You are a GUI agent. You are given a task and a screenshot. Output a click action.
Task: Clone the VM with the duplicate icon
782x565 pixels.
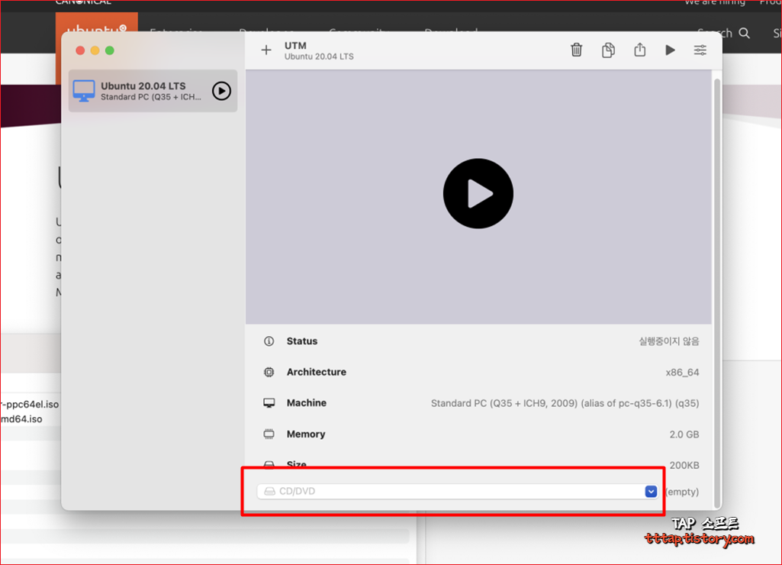click(x=608, y=50)
